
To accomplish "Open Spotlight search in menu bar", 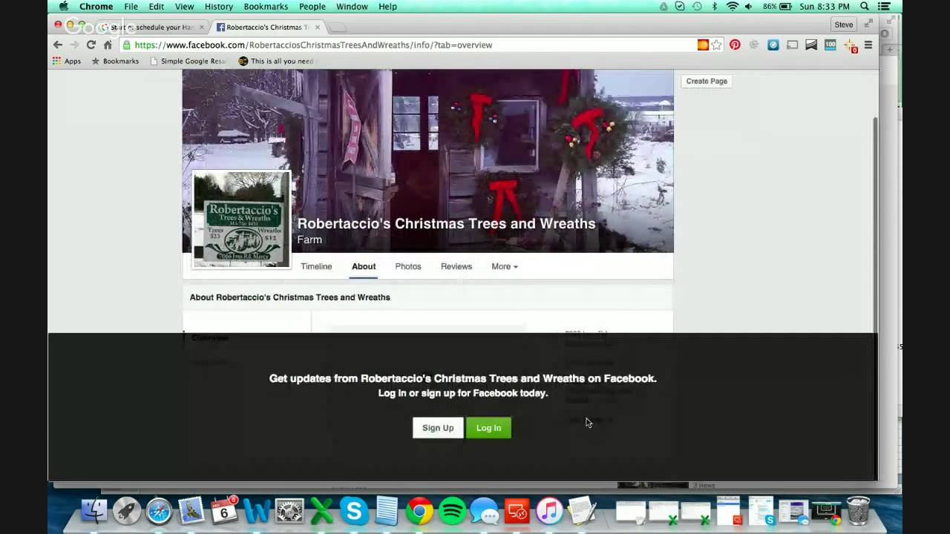I will pos(864,6).
